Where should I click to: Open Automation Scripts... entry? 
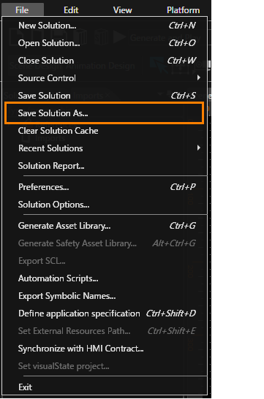click(105, 278)
